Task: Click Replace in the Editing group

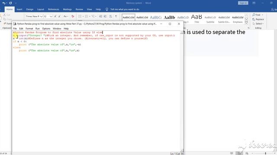Action: click(x=258, y=19)
